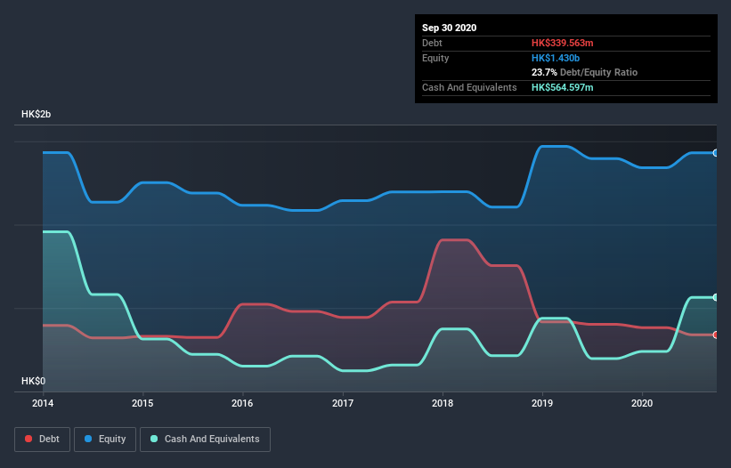Click the 2020 x-axis label
Screen dimensions: 731x468
coord(642,403)
